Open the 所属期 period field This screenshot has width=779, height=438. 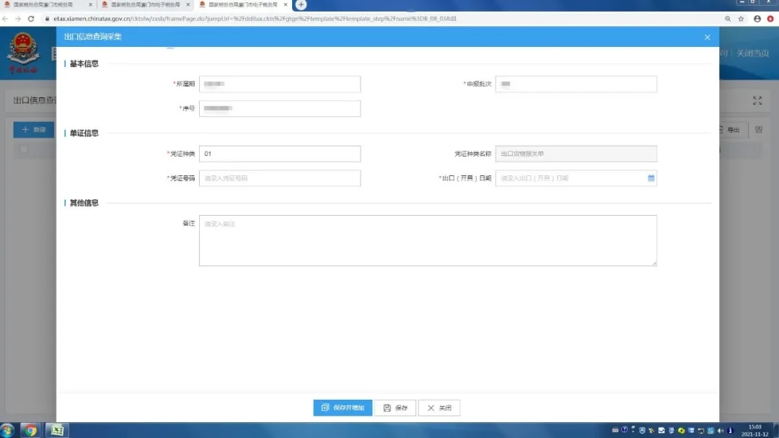coord(279,84)
